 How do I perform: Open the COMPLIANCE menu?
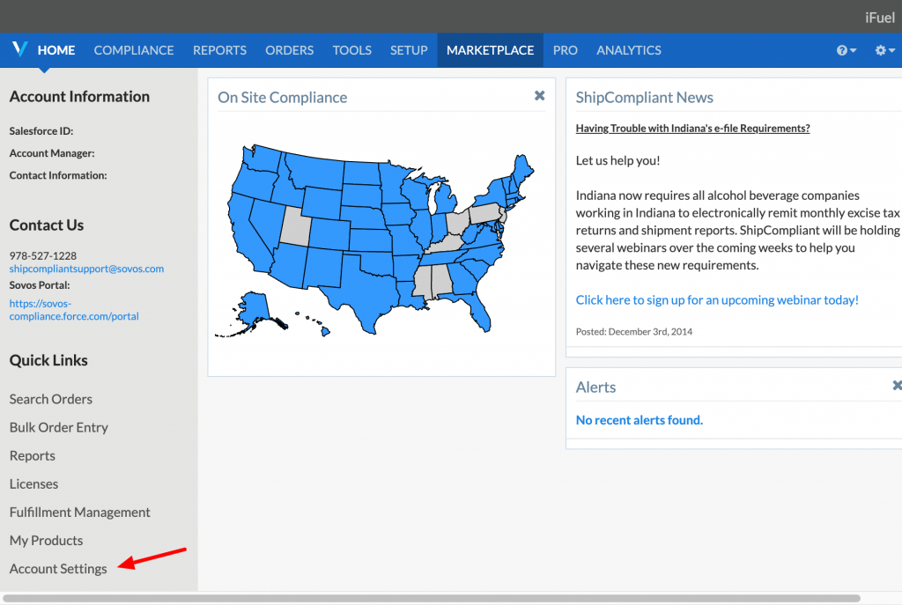click(x=134, y=50)
